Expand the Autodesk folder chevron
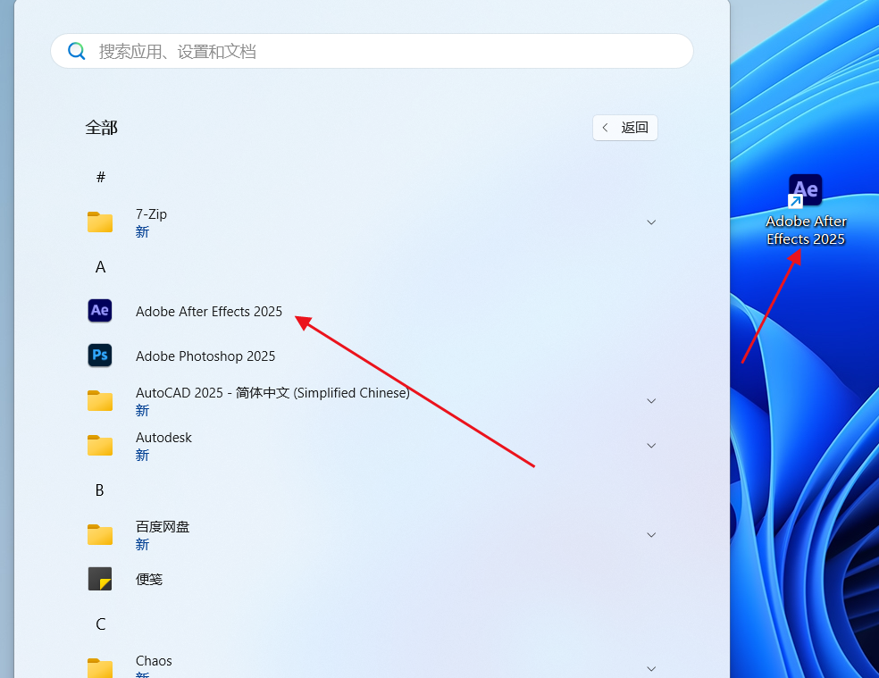The width and height of the screenshot is (879, 678). [x=651, y=445]
